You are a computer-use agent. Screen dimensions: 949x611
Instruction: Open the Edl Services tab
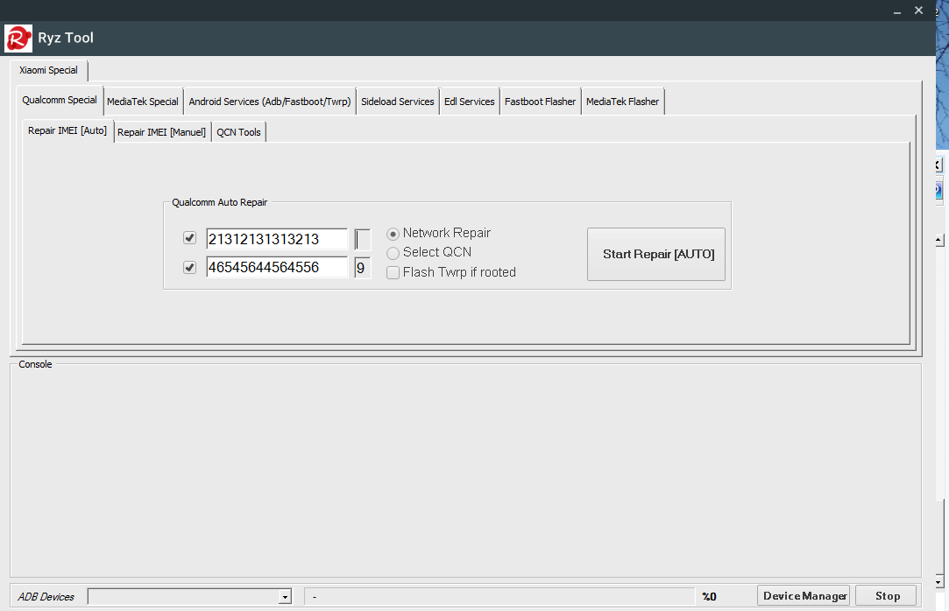(x=469, y=102)
